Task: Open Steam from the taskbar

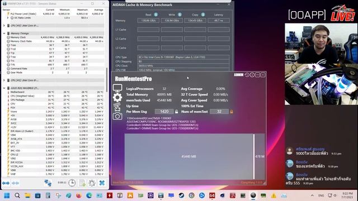Action: 181,195
